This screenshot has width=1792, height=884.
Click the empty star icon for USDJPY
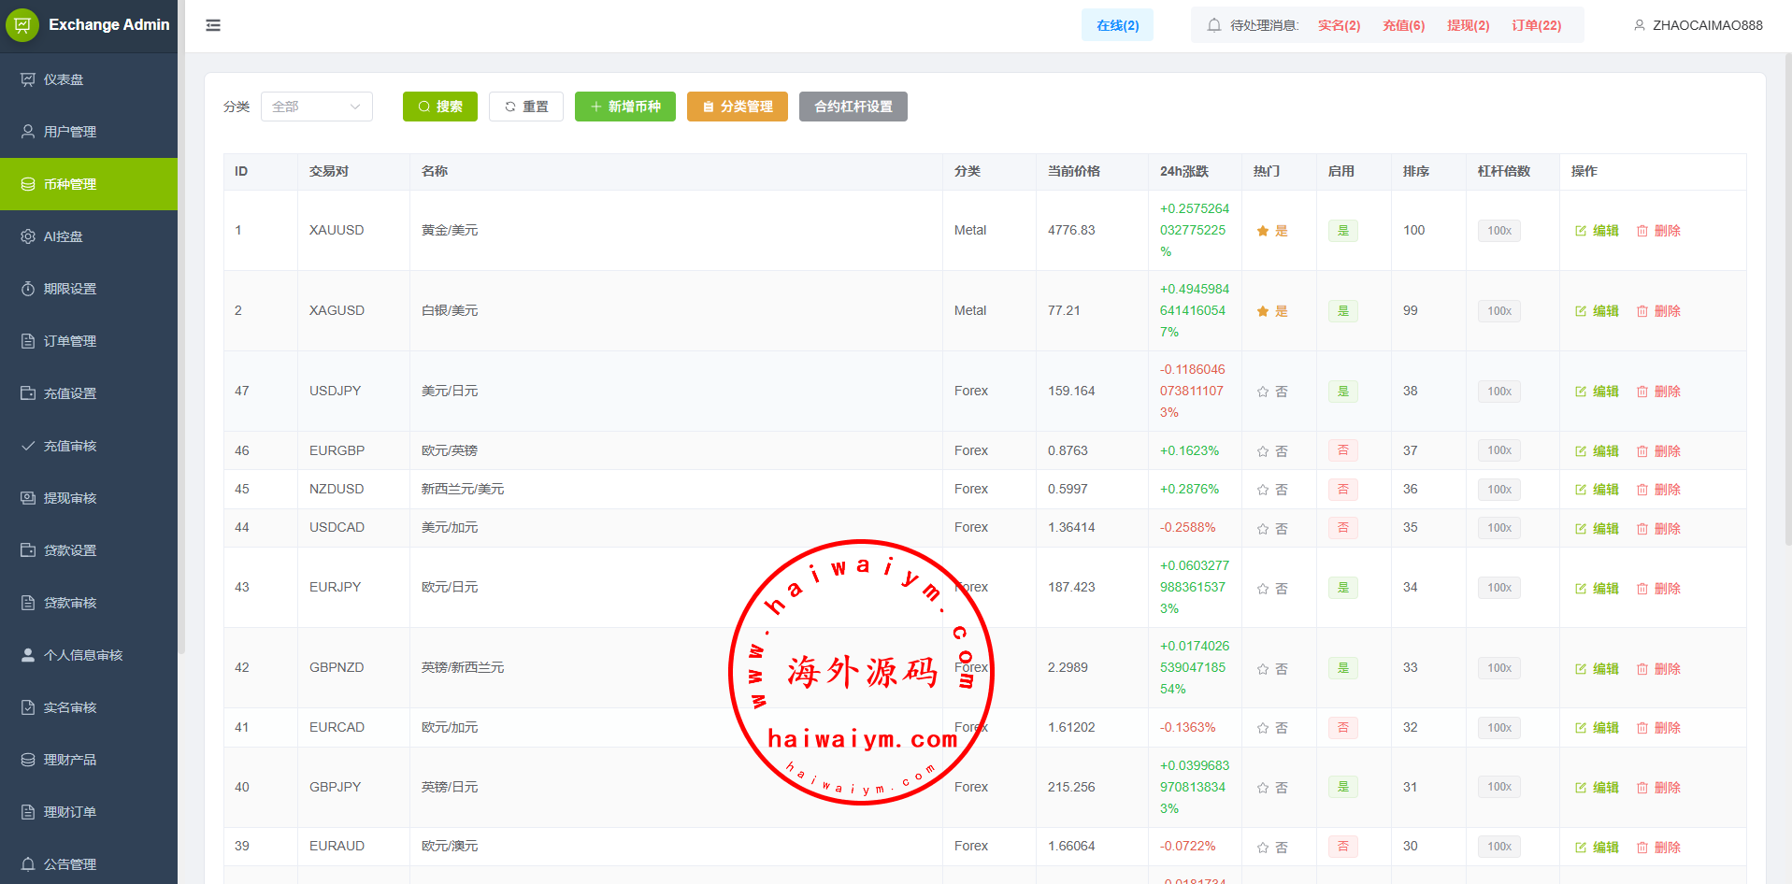[x=1263, y=392]
